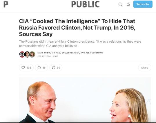
Task: Click the article hero image
Action: pyautogui.click(x=85, y=100)
